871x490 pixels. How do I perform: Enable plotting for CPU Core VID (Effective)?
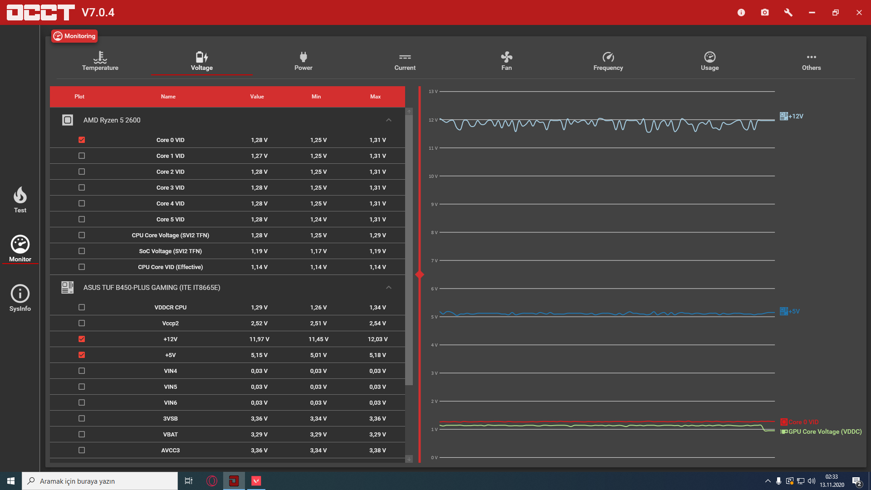tap(82, 267)
